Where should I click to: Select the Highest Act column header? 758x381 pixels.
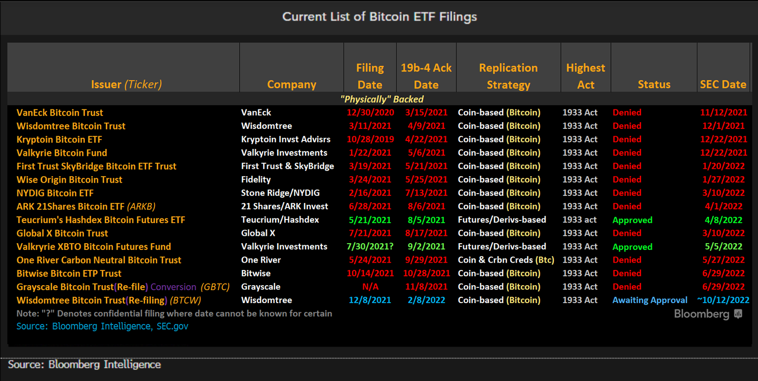point(586,76)
